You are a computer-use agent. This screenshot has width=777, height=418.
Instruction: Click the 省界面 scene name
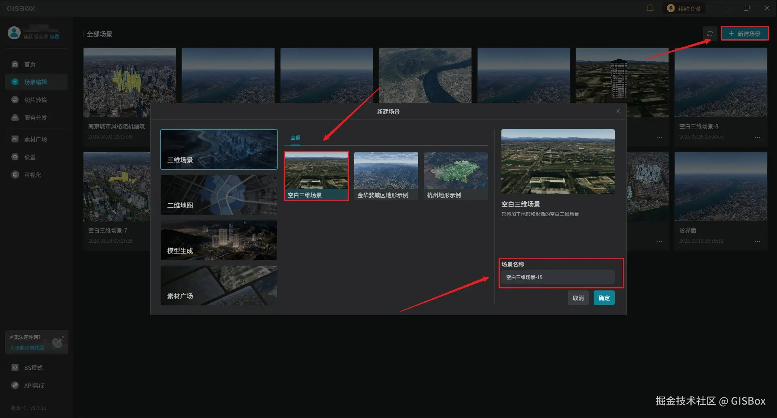(688, 230)
